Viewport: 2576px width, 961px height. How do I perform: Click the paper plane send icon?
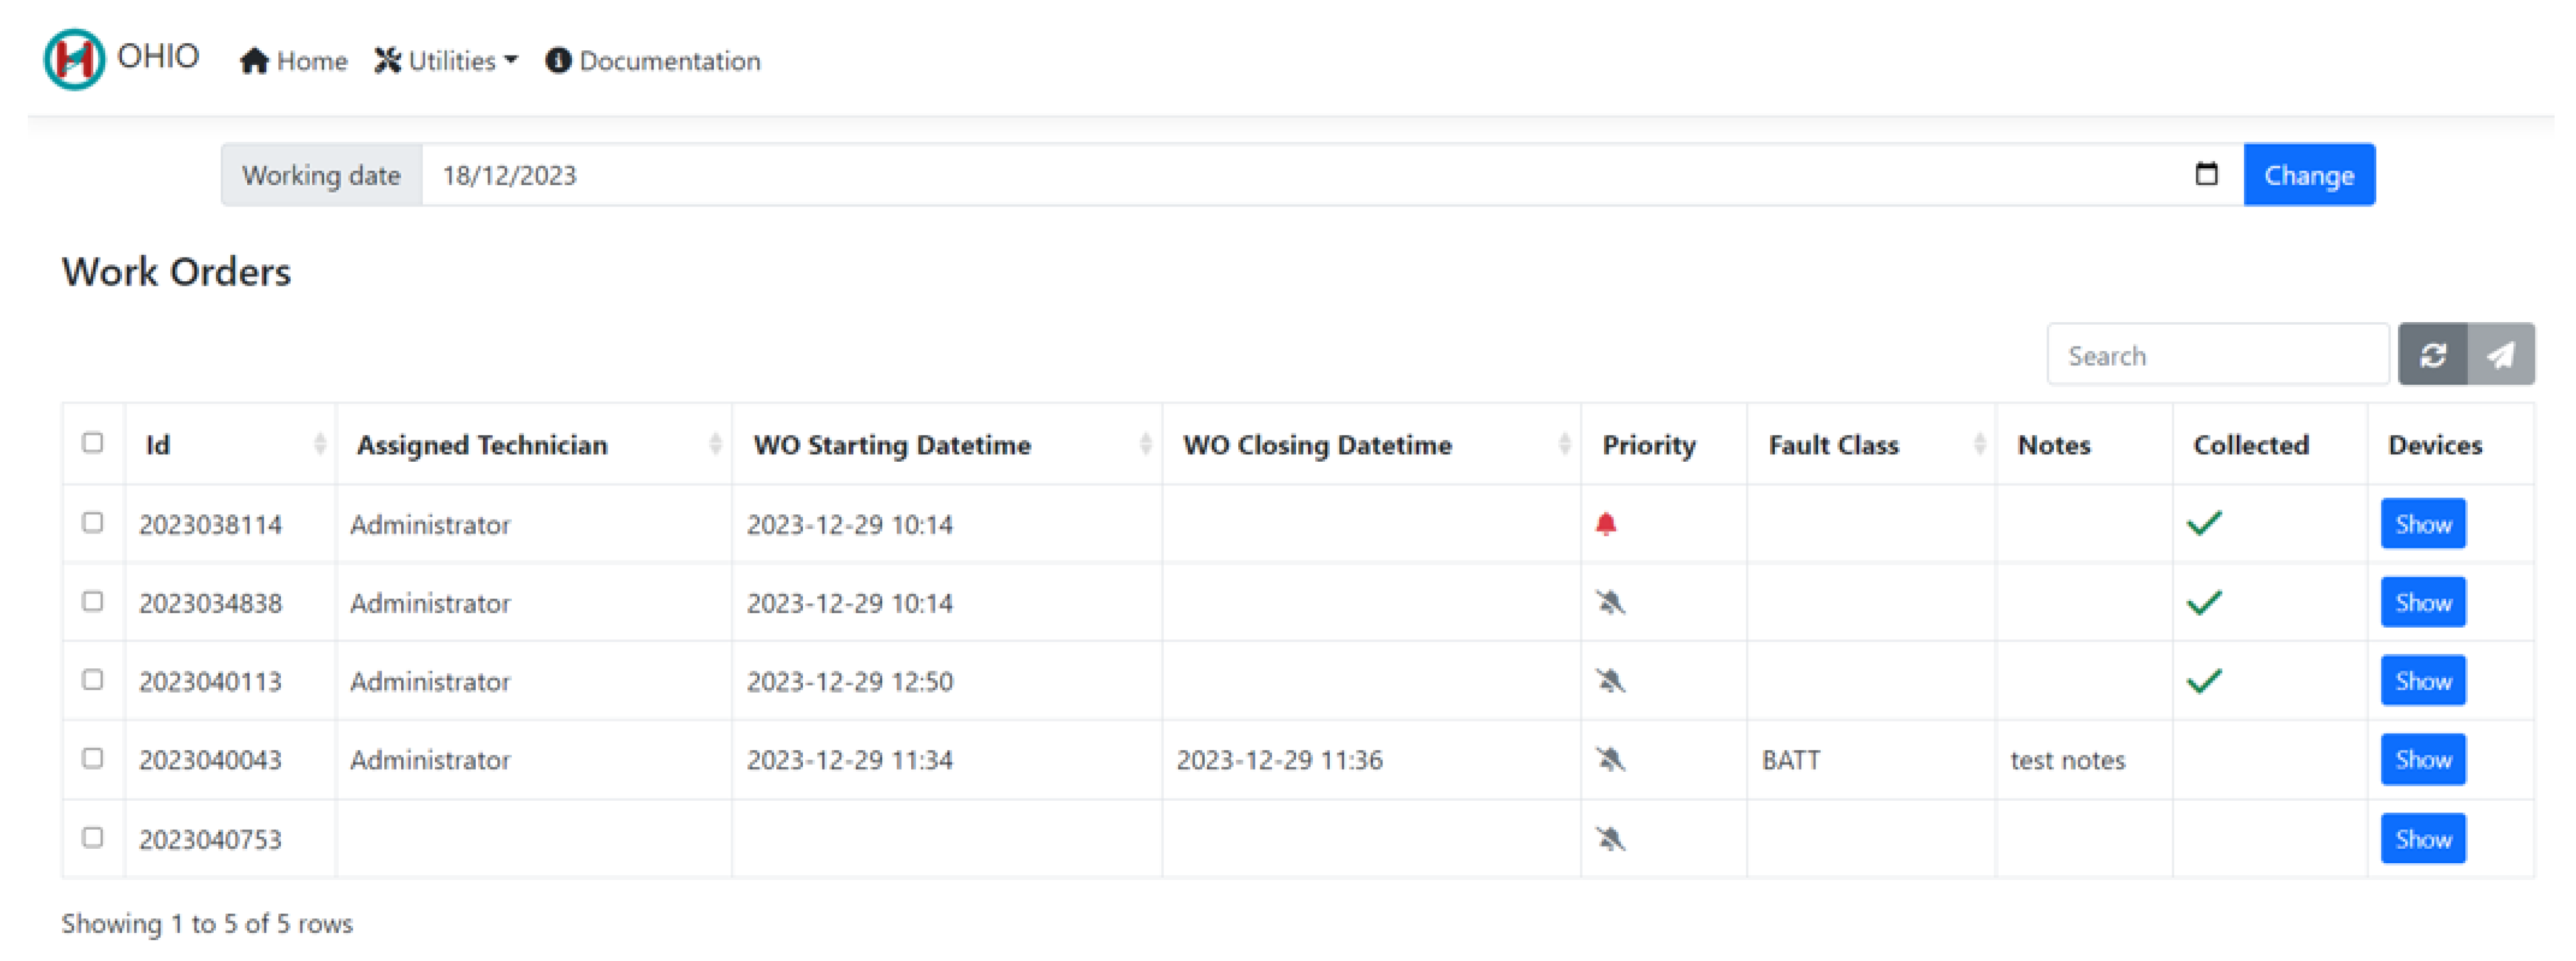[2500, 355]
